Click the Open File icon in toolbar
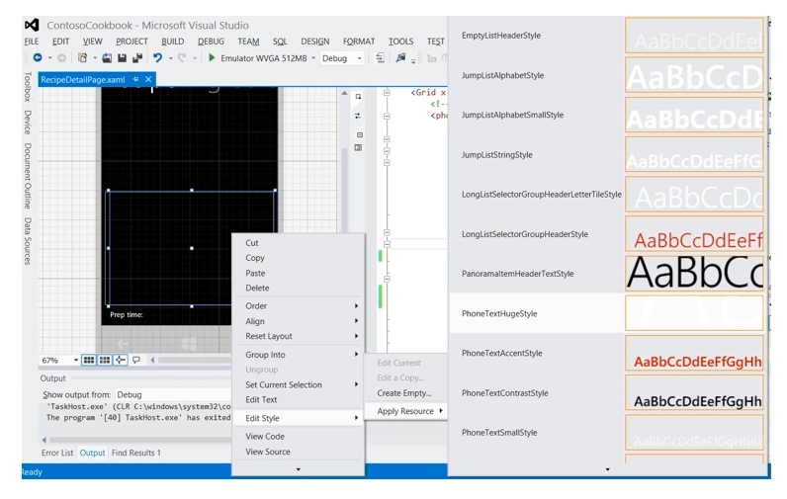Screen dimensions: 787x499 point(107,58)
